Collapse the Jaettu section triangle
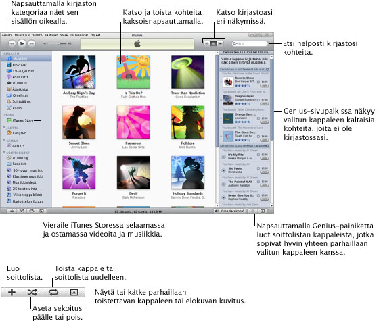This screenshot has width=383, height=321. click(x=4, y=128)
